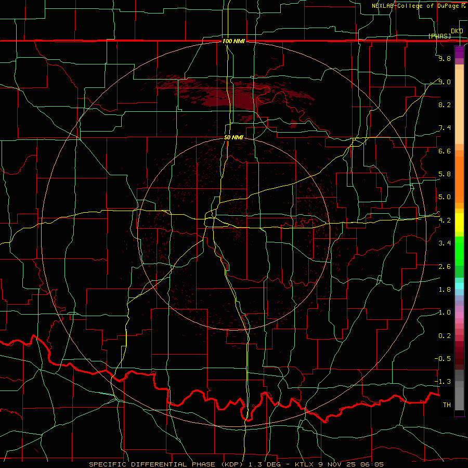Click the 1.8 value on the color scale

pos(445,290)
